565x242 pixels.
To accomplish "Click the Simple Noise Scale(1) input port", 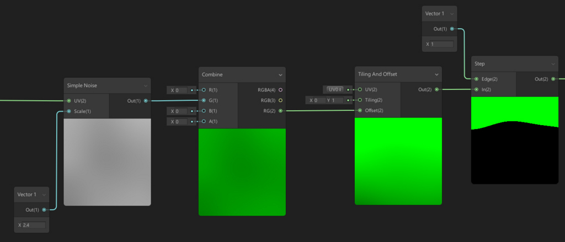I will pyautogui.click(x=69, y=111).
